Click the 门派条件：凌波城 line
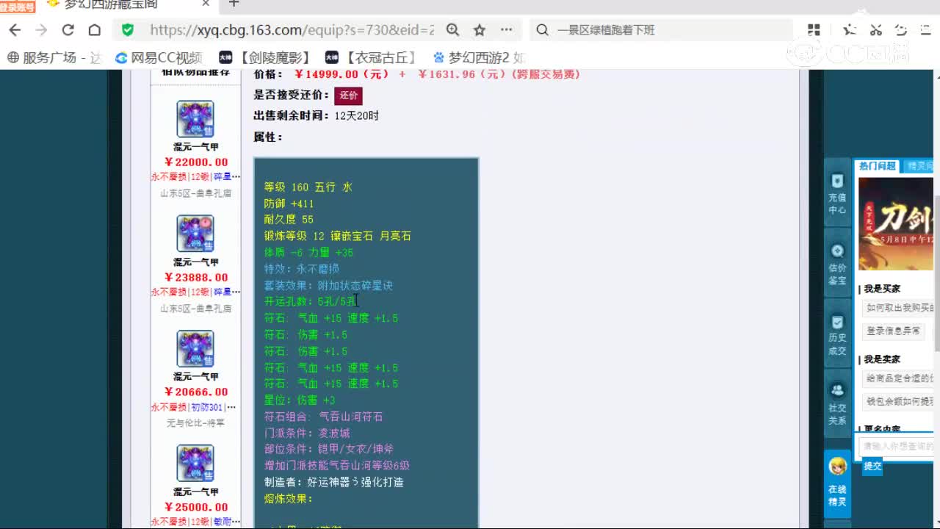The image size is (940, 529). 307,433
